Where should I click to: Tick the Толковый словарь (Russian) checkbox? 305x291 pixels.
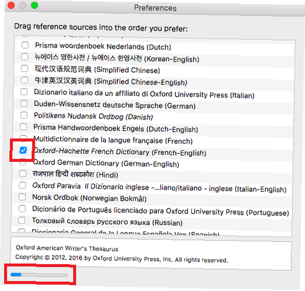coord(22,220)
